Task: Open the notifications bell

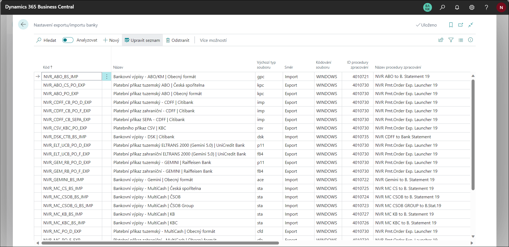Action: (457, 7)
